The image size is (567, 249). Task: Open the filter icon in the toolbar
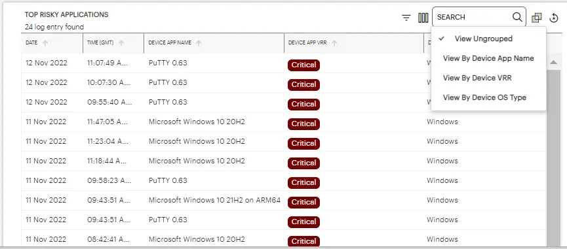coord(406,17)
